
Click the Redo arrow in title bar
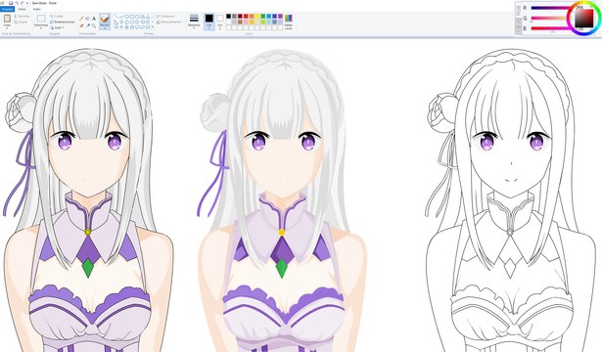click(x=23, y=3)
